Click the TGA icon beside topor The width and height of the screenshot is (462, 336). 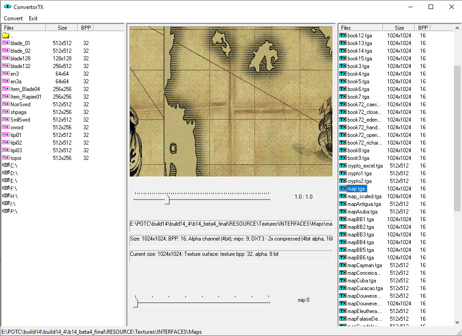5,158
